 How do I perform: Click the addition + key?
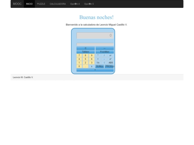[x=98, y=59]
